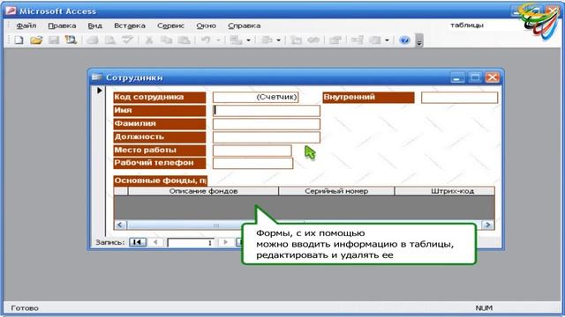This screenshot has height=317, width=565.
Task: Click the Save diskette toolbar icon
Action: click(x=54, y=40)
